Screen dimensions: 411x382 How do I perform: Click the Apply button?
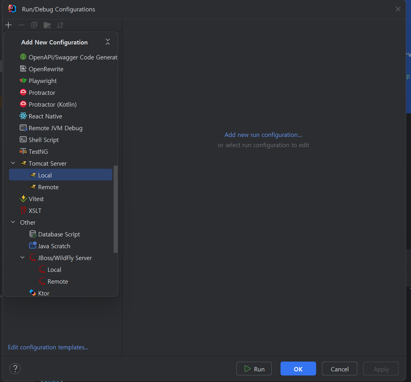coord(381,369)
